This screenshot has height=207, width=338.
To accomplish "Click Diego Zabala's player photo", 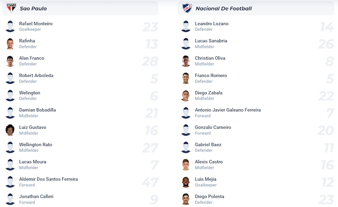I will click(186, 96).
